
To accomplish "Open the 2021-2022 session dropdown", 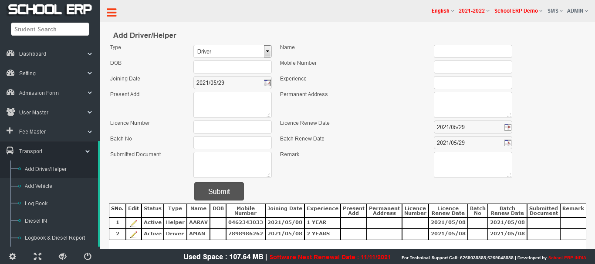I will tap(474, 11).
